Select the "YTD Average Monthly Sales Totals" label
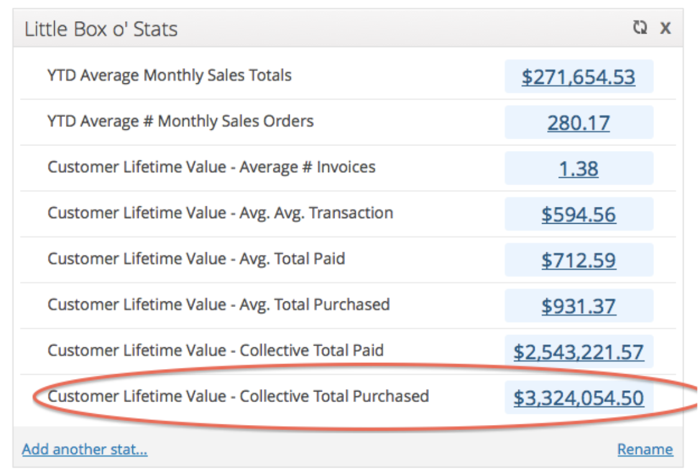The height and width of the screenshot is (476, 700). point(169,76)
